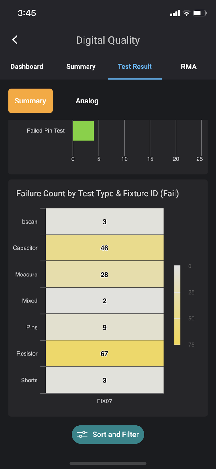Open Sort and Filter options
This screenshot has height=469, width=216.
(x=108, y=435)
